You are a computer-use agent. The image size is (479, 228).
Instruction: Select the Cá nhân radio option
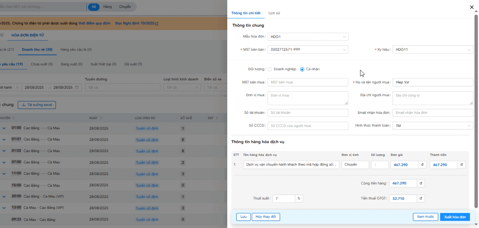coord(302,69)
